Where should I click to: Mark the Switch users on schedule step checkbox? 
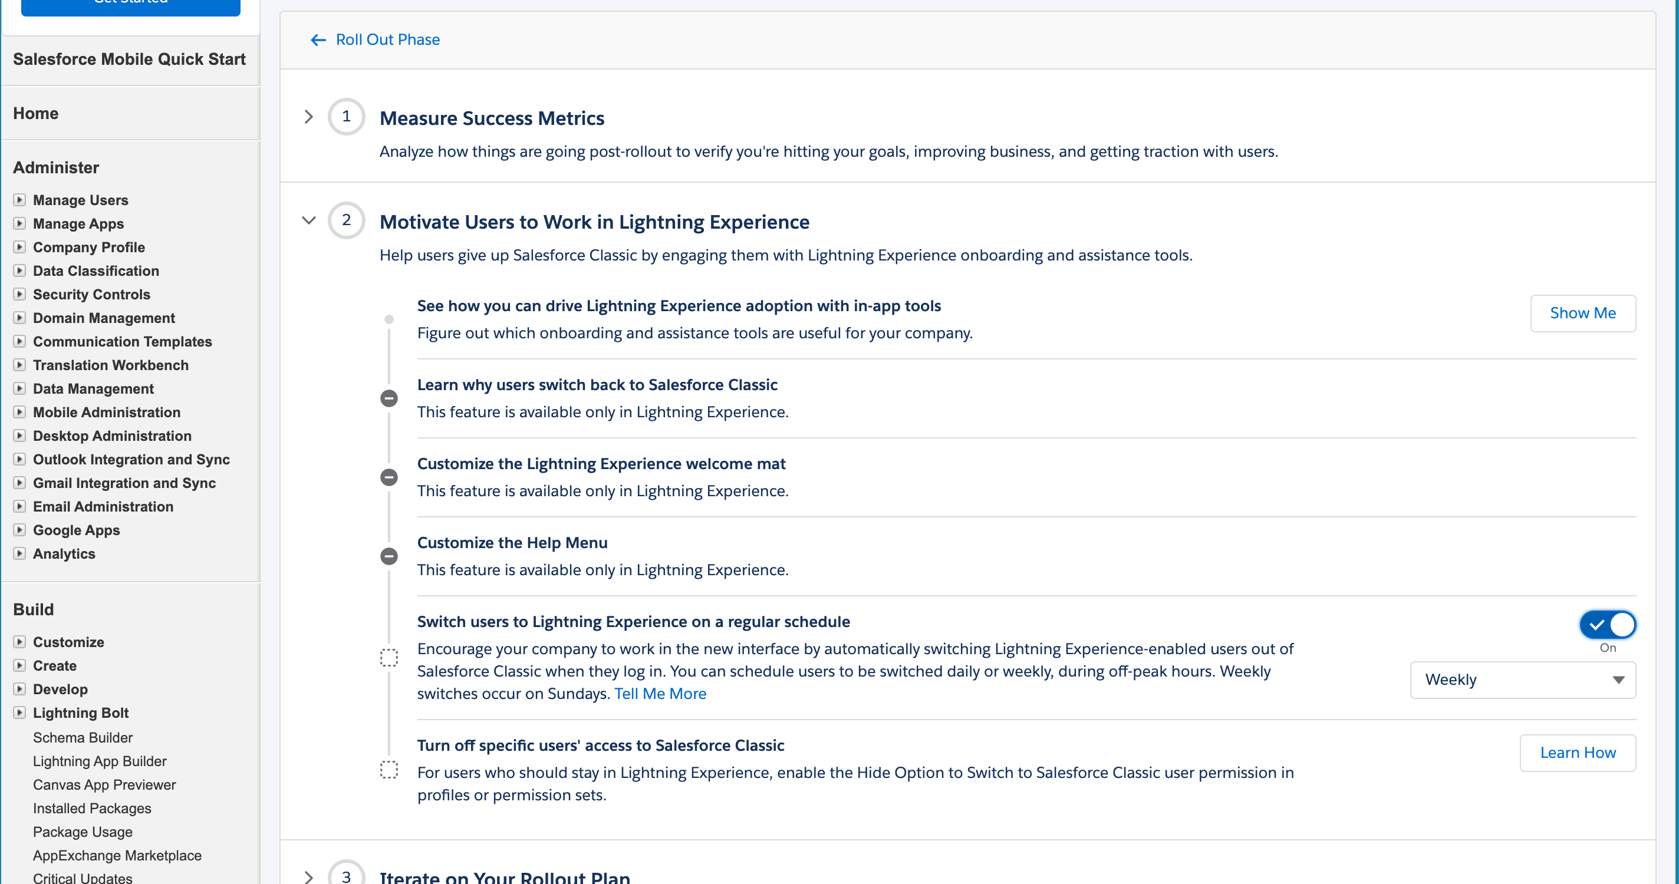point(389,658)
